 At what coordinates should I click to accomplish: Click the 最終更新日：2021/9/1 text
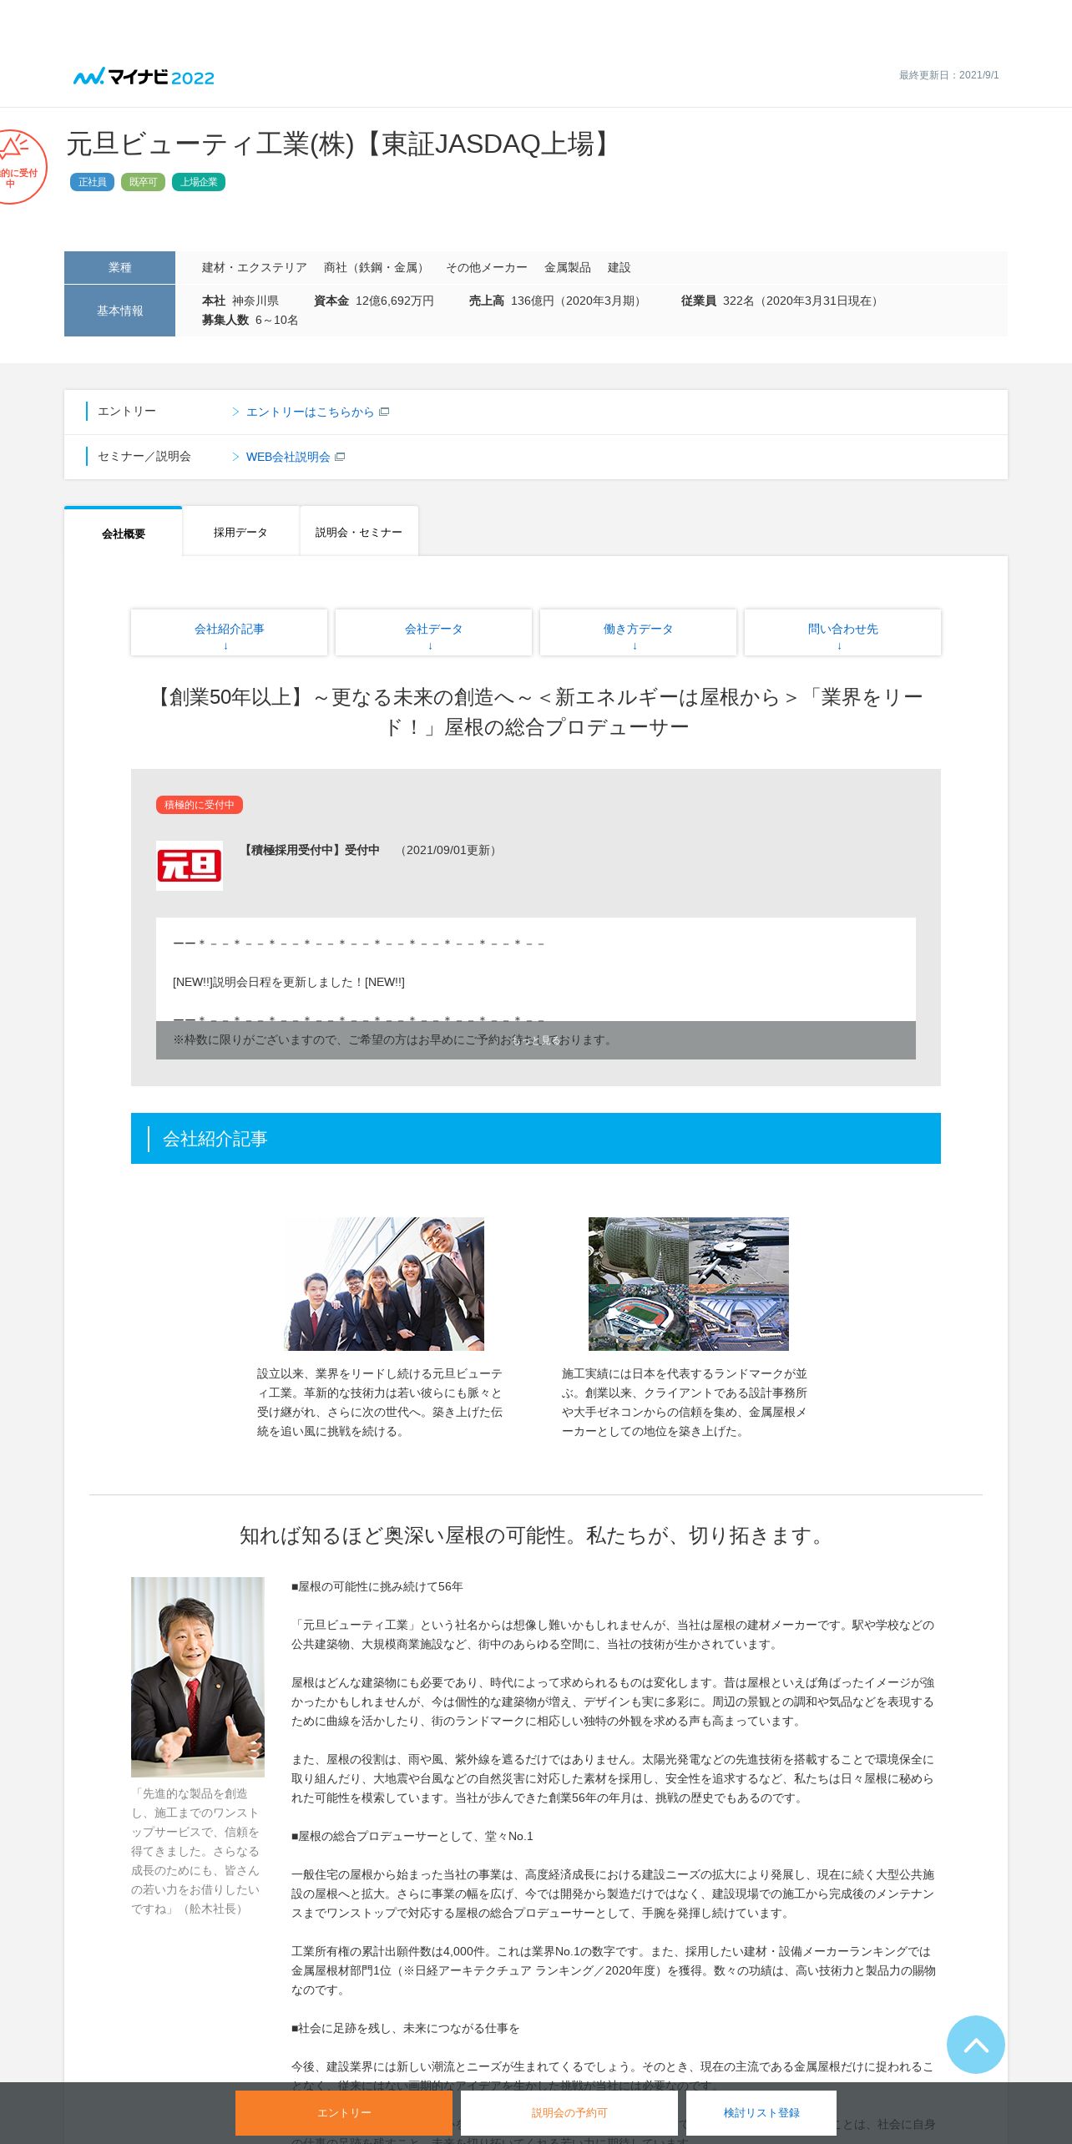(x=949, y=75)
